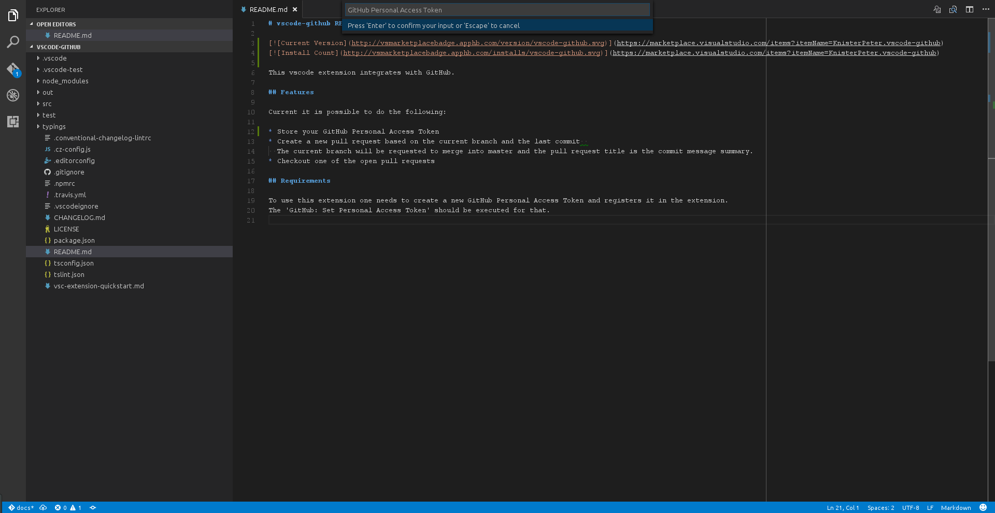The height and width of the screenshot is (513, 995).
Task: Focus the GitHub Personal Access Token input
Action: 497,10
